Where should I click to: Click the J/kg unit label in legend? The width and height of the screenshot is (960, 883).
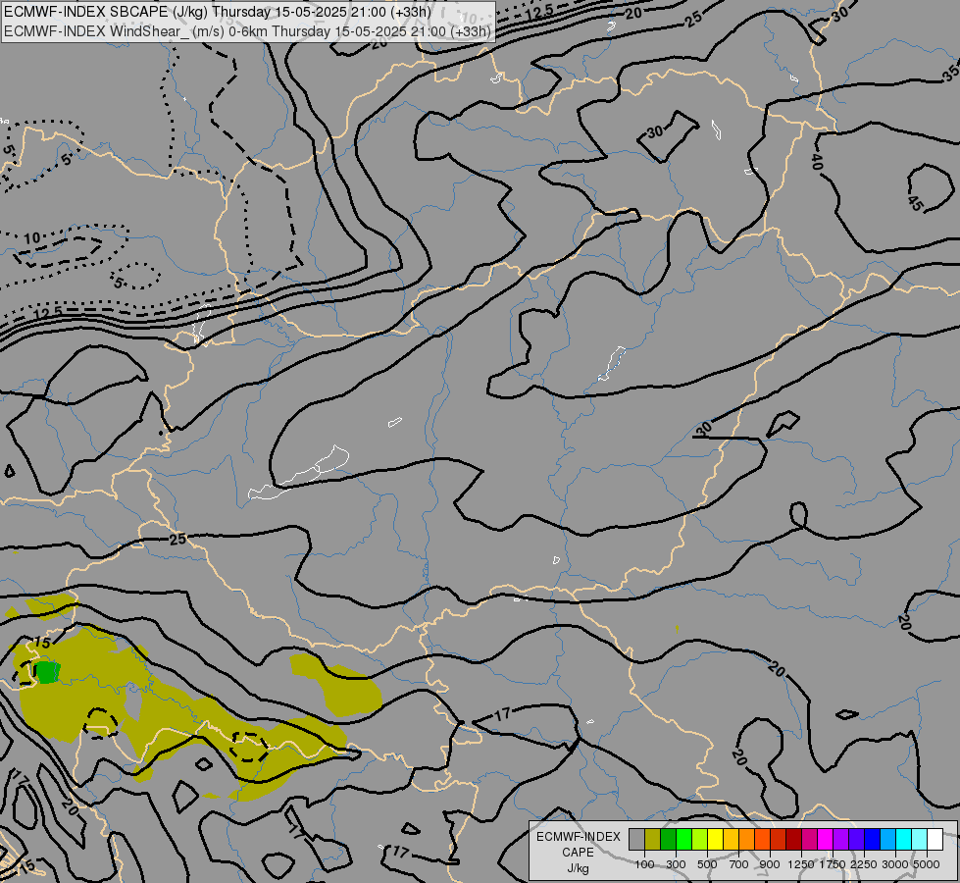(x=578, y=868)
